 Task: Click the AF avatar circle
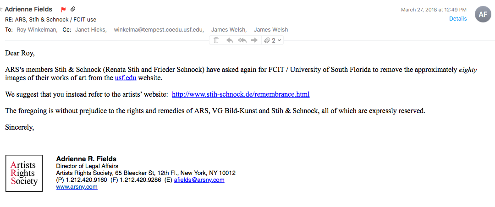tap(483, 15)
